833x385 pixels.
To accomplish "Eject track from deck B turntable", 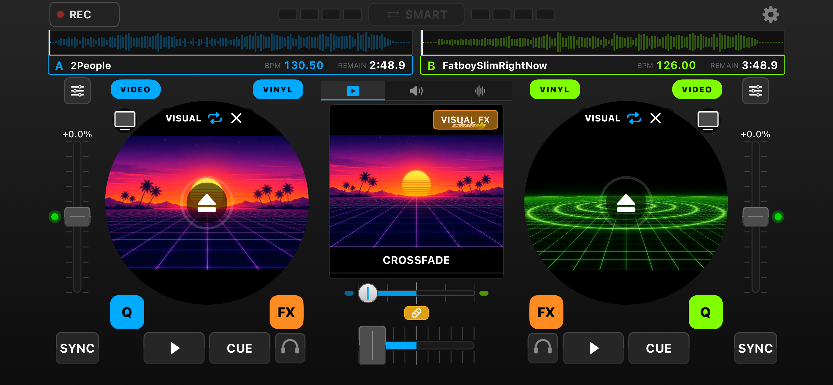I will [x=626, y=203].
